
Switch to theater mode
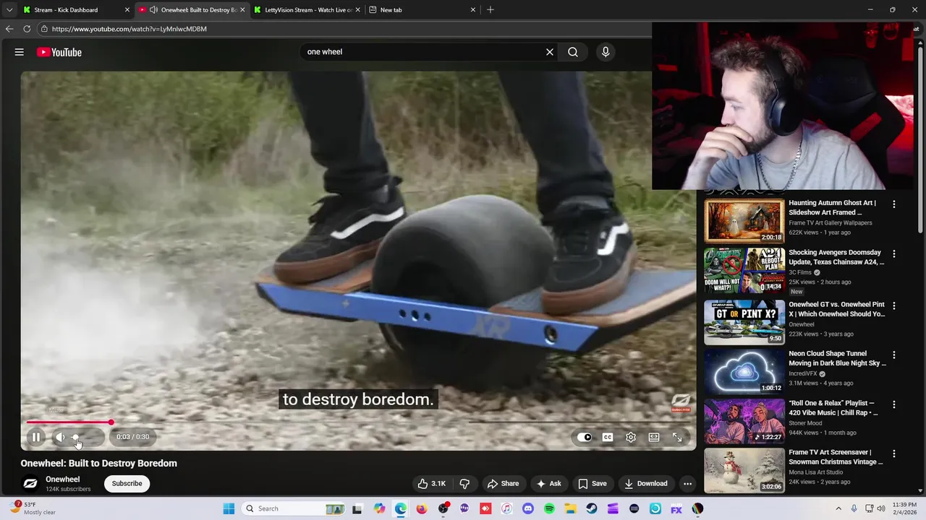coord(654,437)
